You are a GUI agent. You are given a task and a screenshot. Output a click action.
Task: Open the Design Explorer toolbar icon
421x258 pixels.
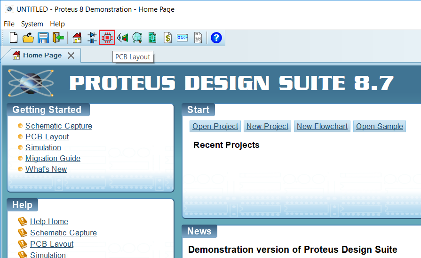152,38
